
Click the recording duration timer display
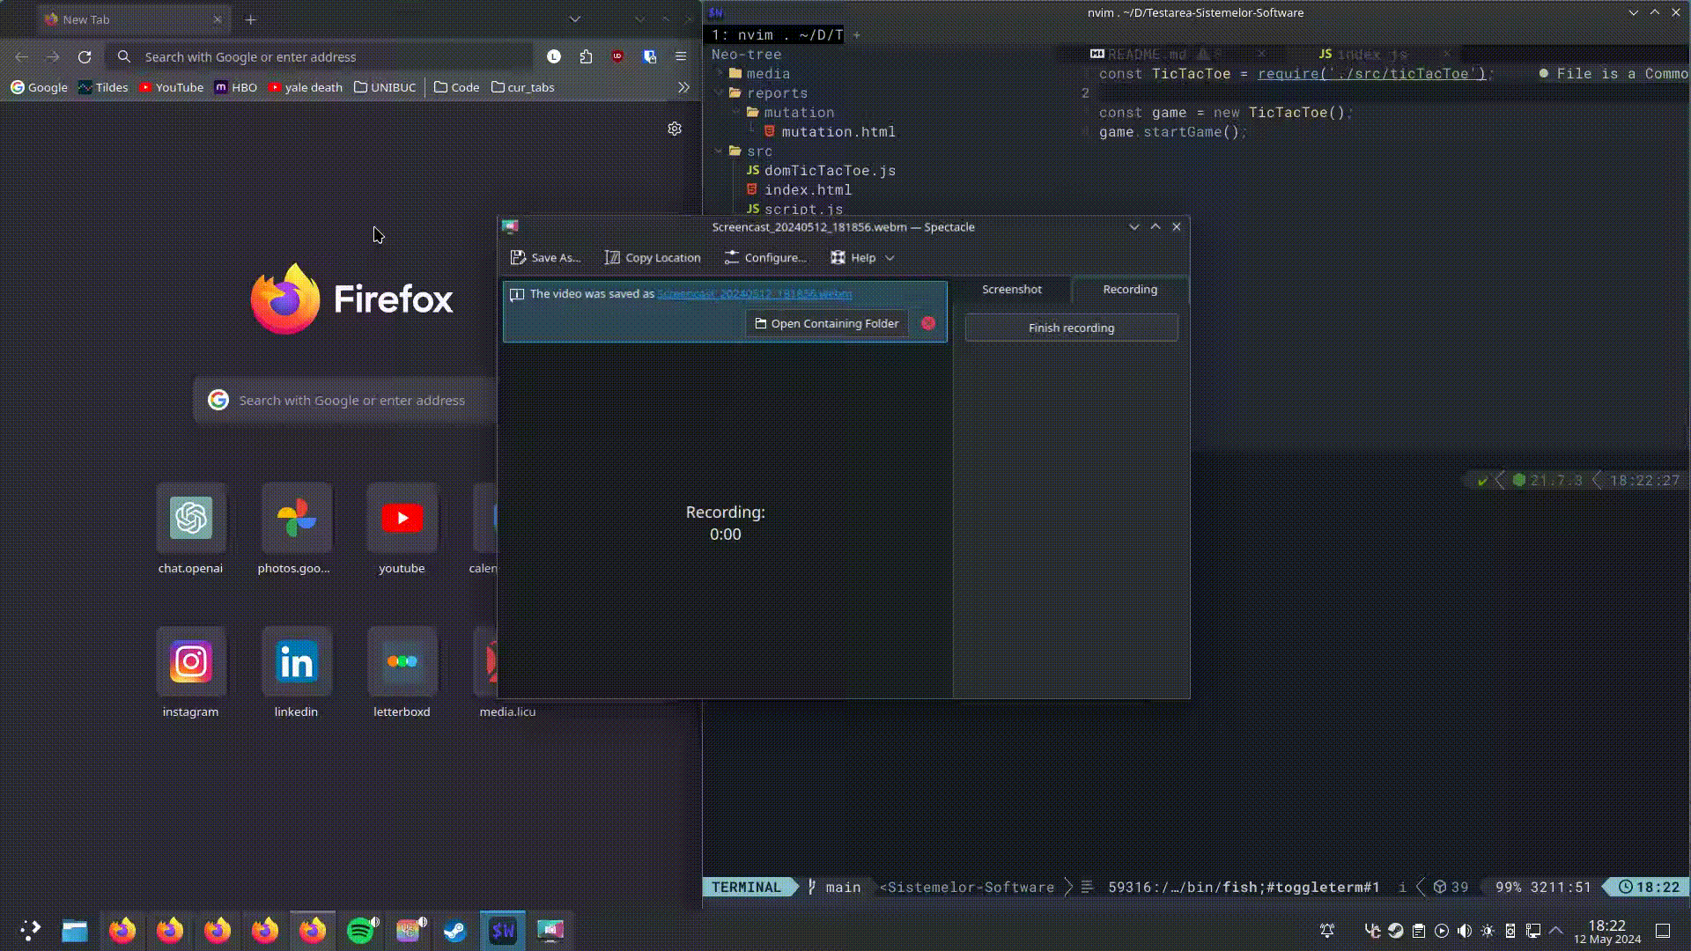click(x=726, y=533)
